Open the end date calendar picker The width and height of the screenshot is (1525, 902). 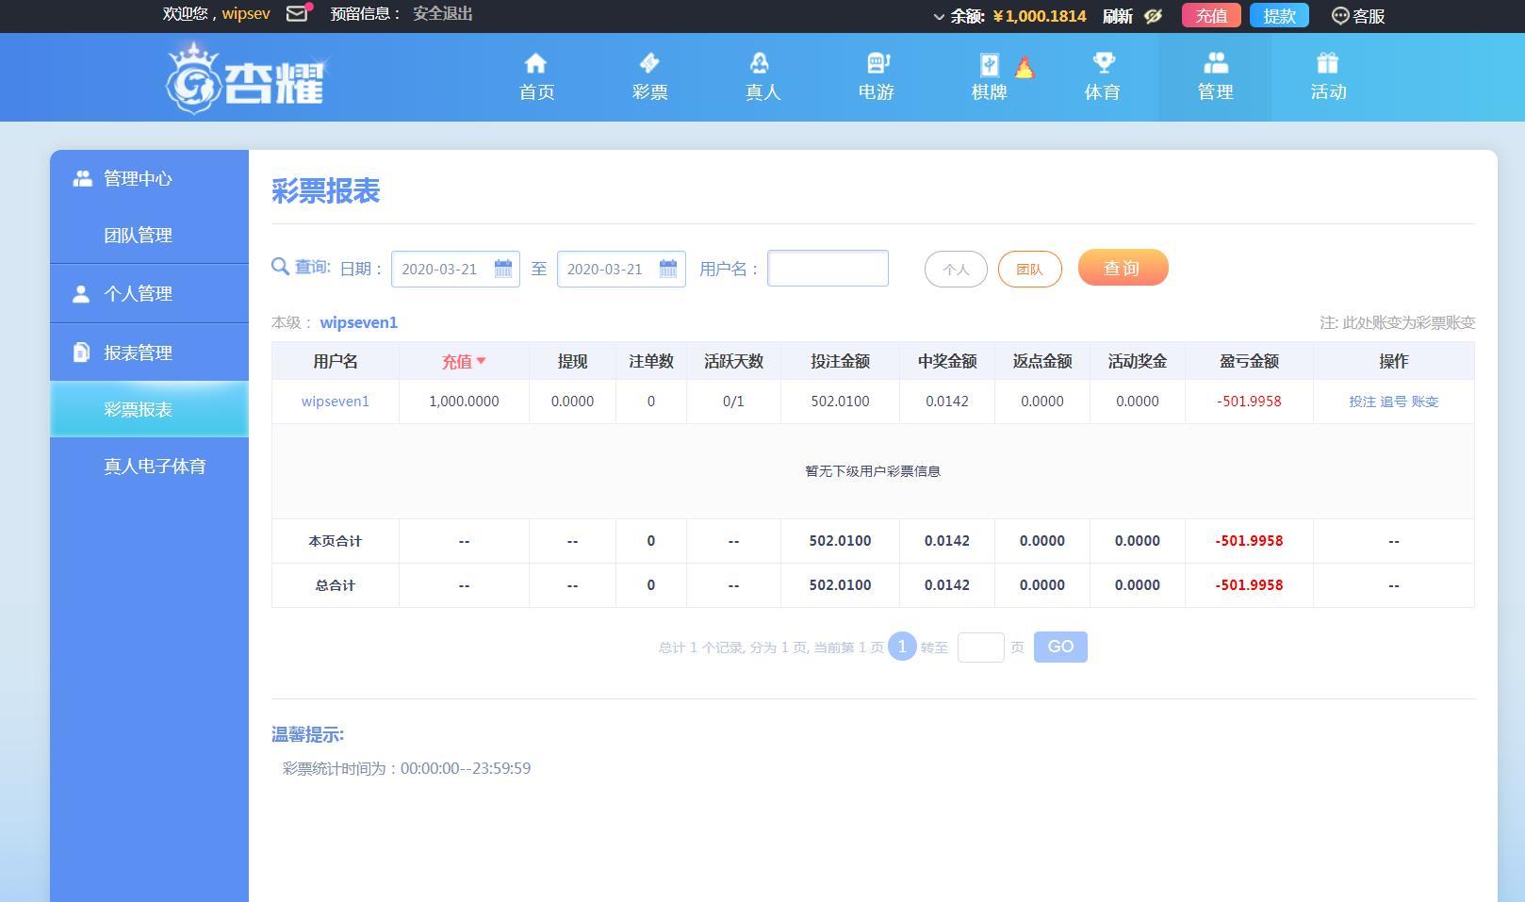point(668,269)
